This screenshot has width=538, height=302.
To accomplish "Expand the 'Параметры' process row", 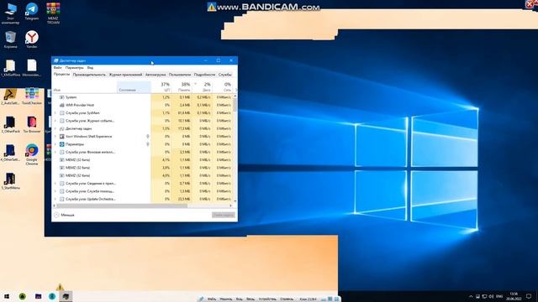I will pos(55,144).
